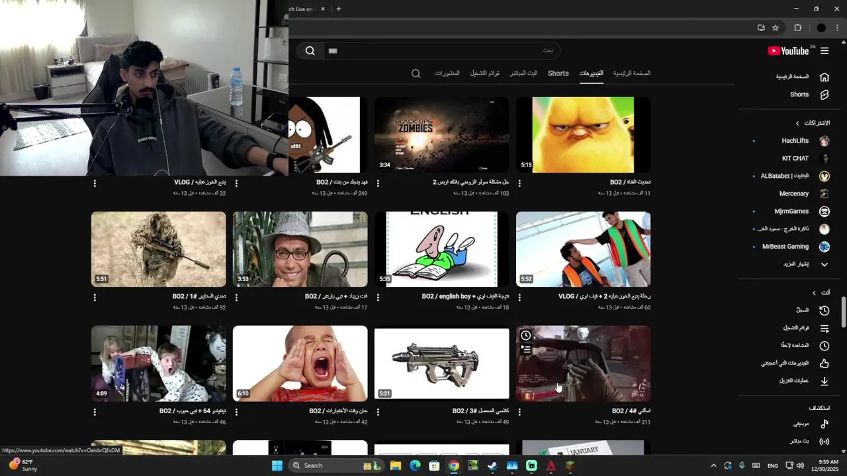Click the YouTube sidebar scrollbar
847x476 pixels.
click(x=843, y=312)
